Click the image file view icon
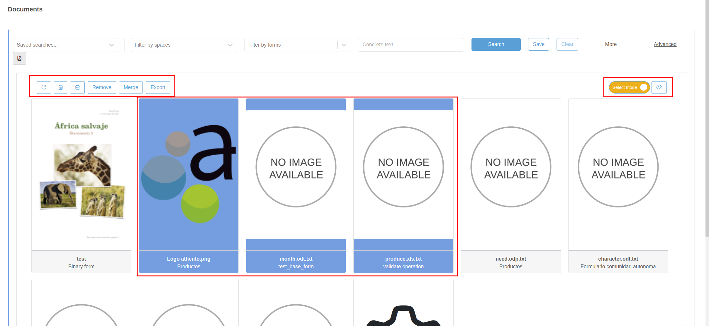This screenshot has height=326, width=709. pos(19,58)
